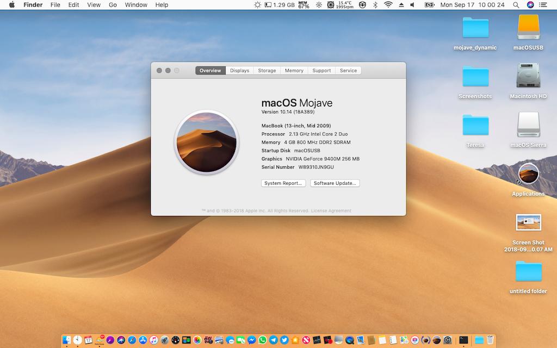Open the Storage tab

[267, 70]
